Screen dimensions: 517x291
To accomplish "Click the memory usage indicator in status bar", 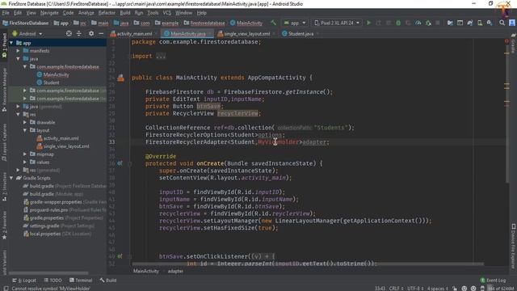I will coord(502,289).
